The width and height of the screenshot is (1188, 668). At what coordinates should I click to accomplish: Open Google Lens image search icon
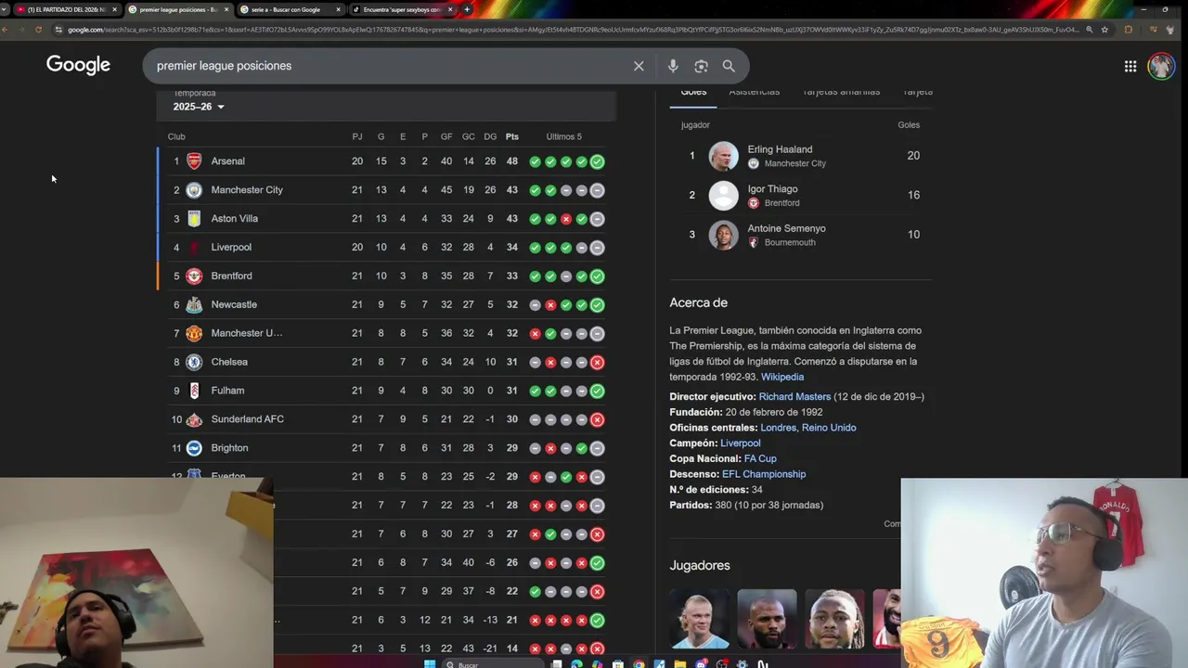point(701,66)
